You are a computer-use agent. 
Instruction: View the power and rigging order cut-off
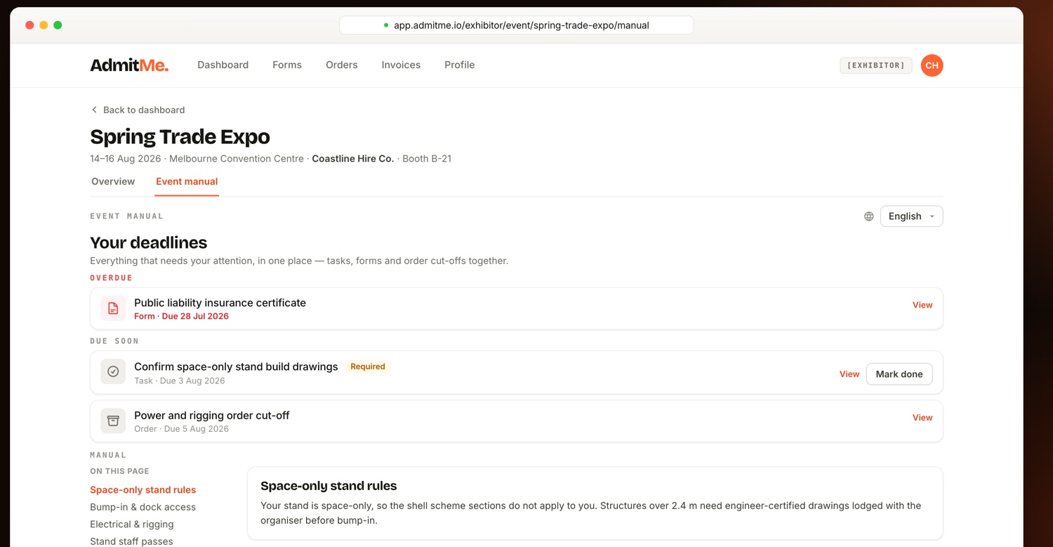pyautogui.click(x=922, y=417)
